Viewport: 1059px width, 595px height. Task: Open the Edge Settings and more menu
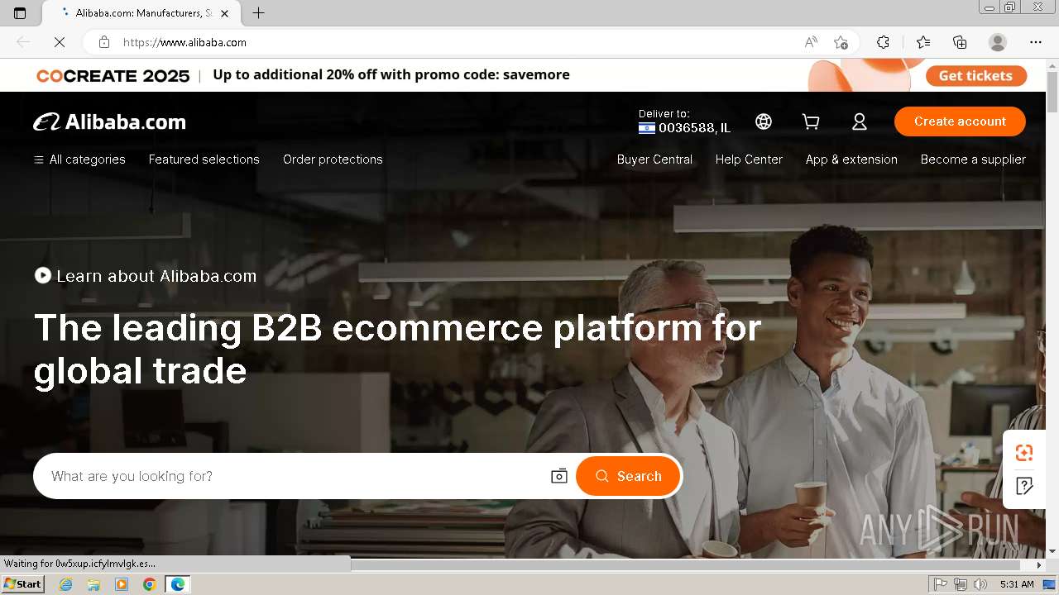[1036, 42]
